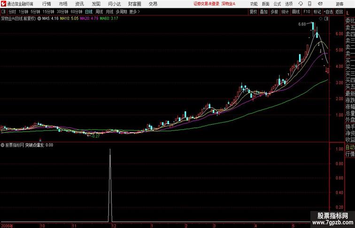Open the 财富圈 menu
This screenshot has width=355, height=228.
point(134,4)
